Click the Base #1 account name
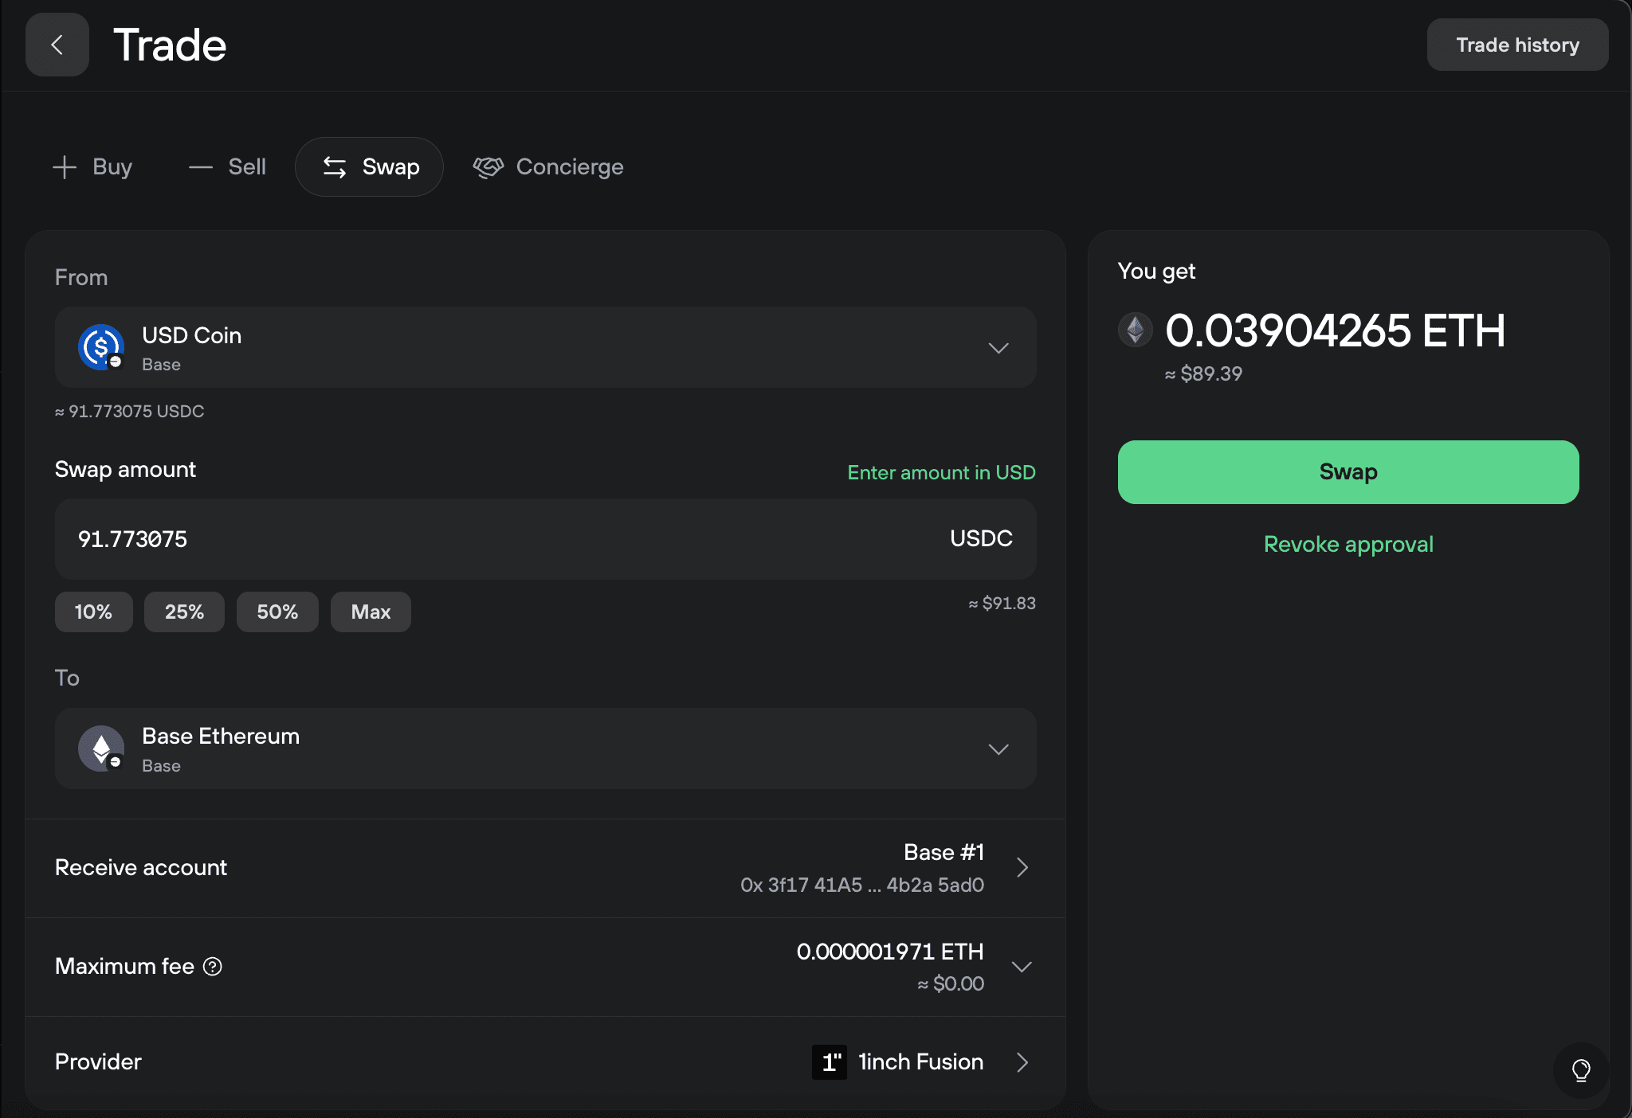Viewport: 1632px width, 1118px height. (x=943, y=852)
